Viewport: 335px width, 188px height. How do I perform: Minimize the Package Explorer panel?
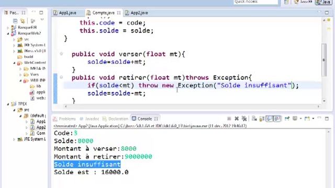pos(33,12)
